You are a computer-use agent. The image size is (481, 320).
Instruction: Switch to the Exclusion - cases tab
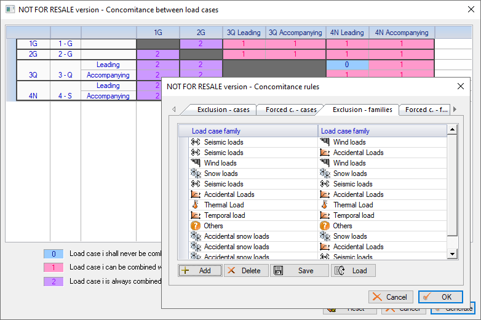[223, 110]
